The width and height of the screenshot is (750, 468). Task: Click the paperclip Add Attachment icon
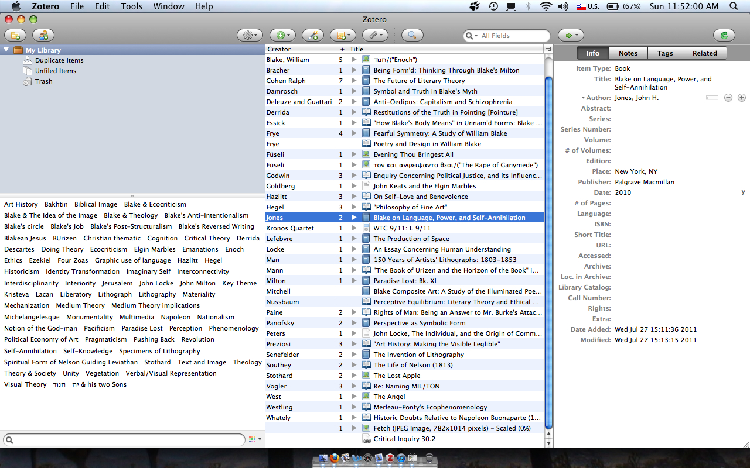(x=375, y=36)
